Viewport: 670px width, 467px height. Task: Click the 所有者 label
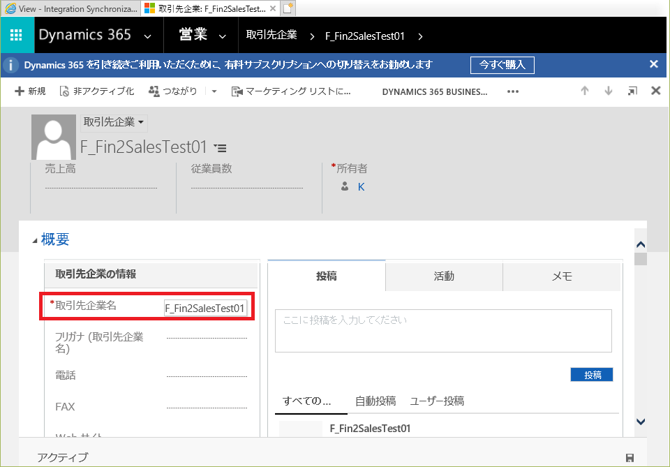tap(352, 169)
